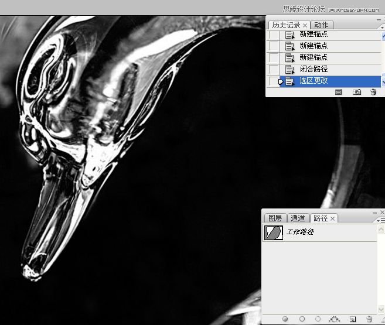Screen dimensions: 385x325
Task: Open the 通道 (Channels) tab
Action: click(298, 218)
